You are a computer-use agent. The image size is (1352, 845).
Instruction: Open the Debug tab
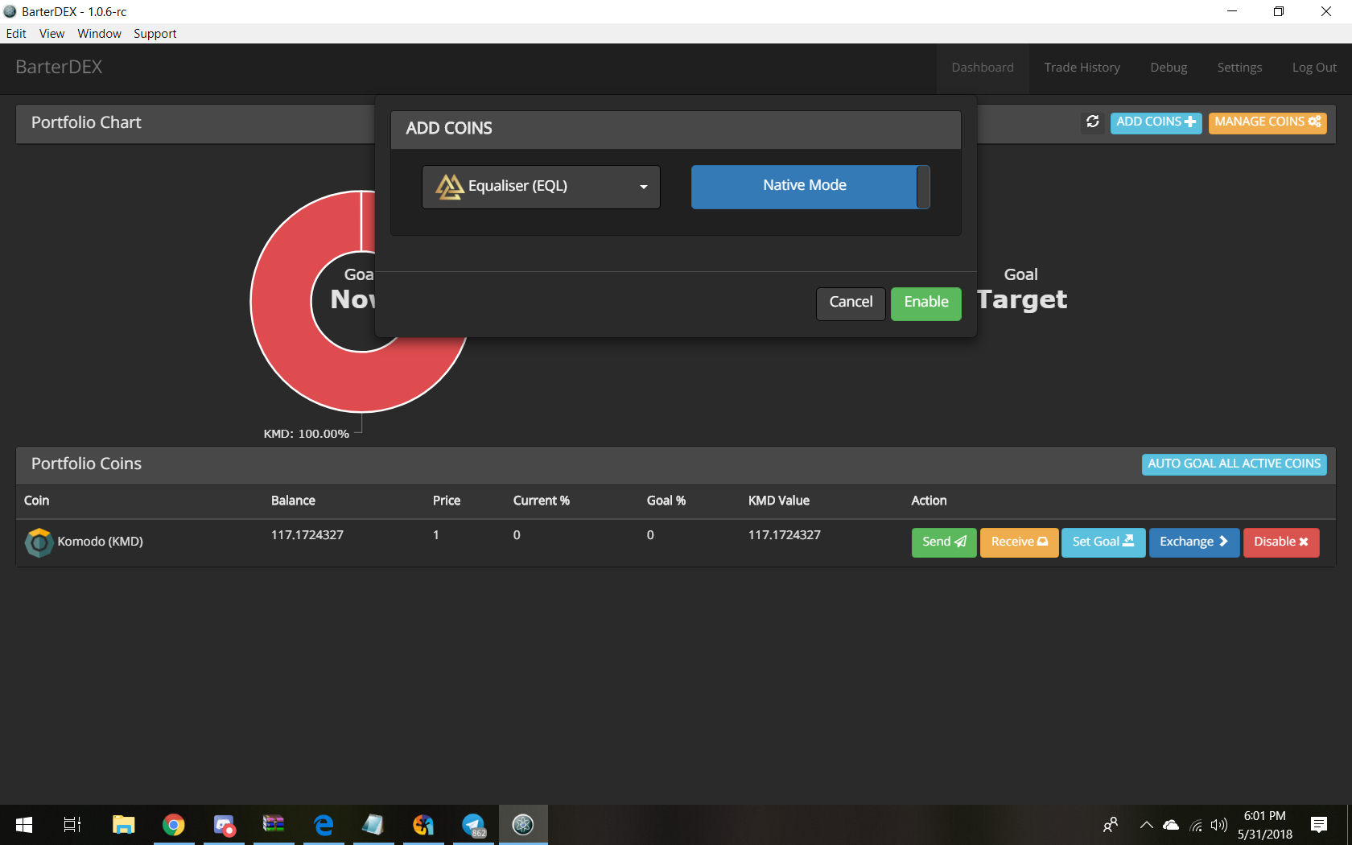coord(1169,68)
